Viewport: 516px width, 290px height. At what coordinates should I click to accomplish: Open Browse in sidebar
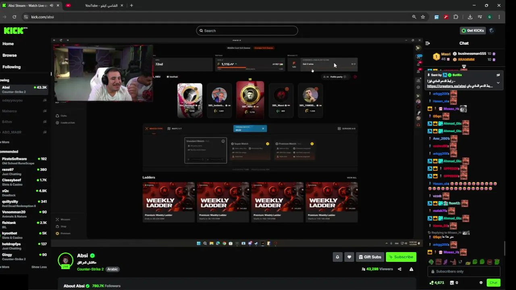coord(10,55)
